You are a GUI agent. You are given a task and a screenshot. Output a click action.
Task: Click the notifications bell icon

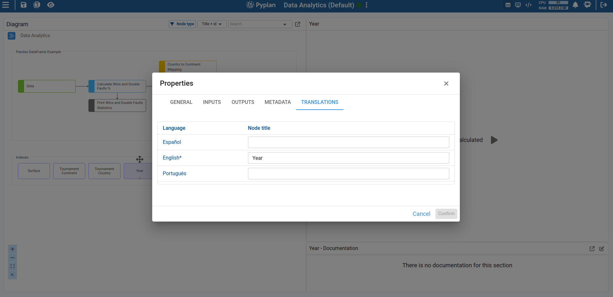[x=576, y=5]
